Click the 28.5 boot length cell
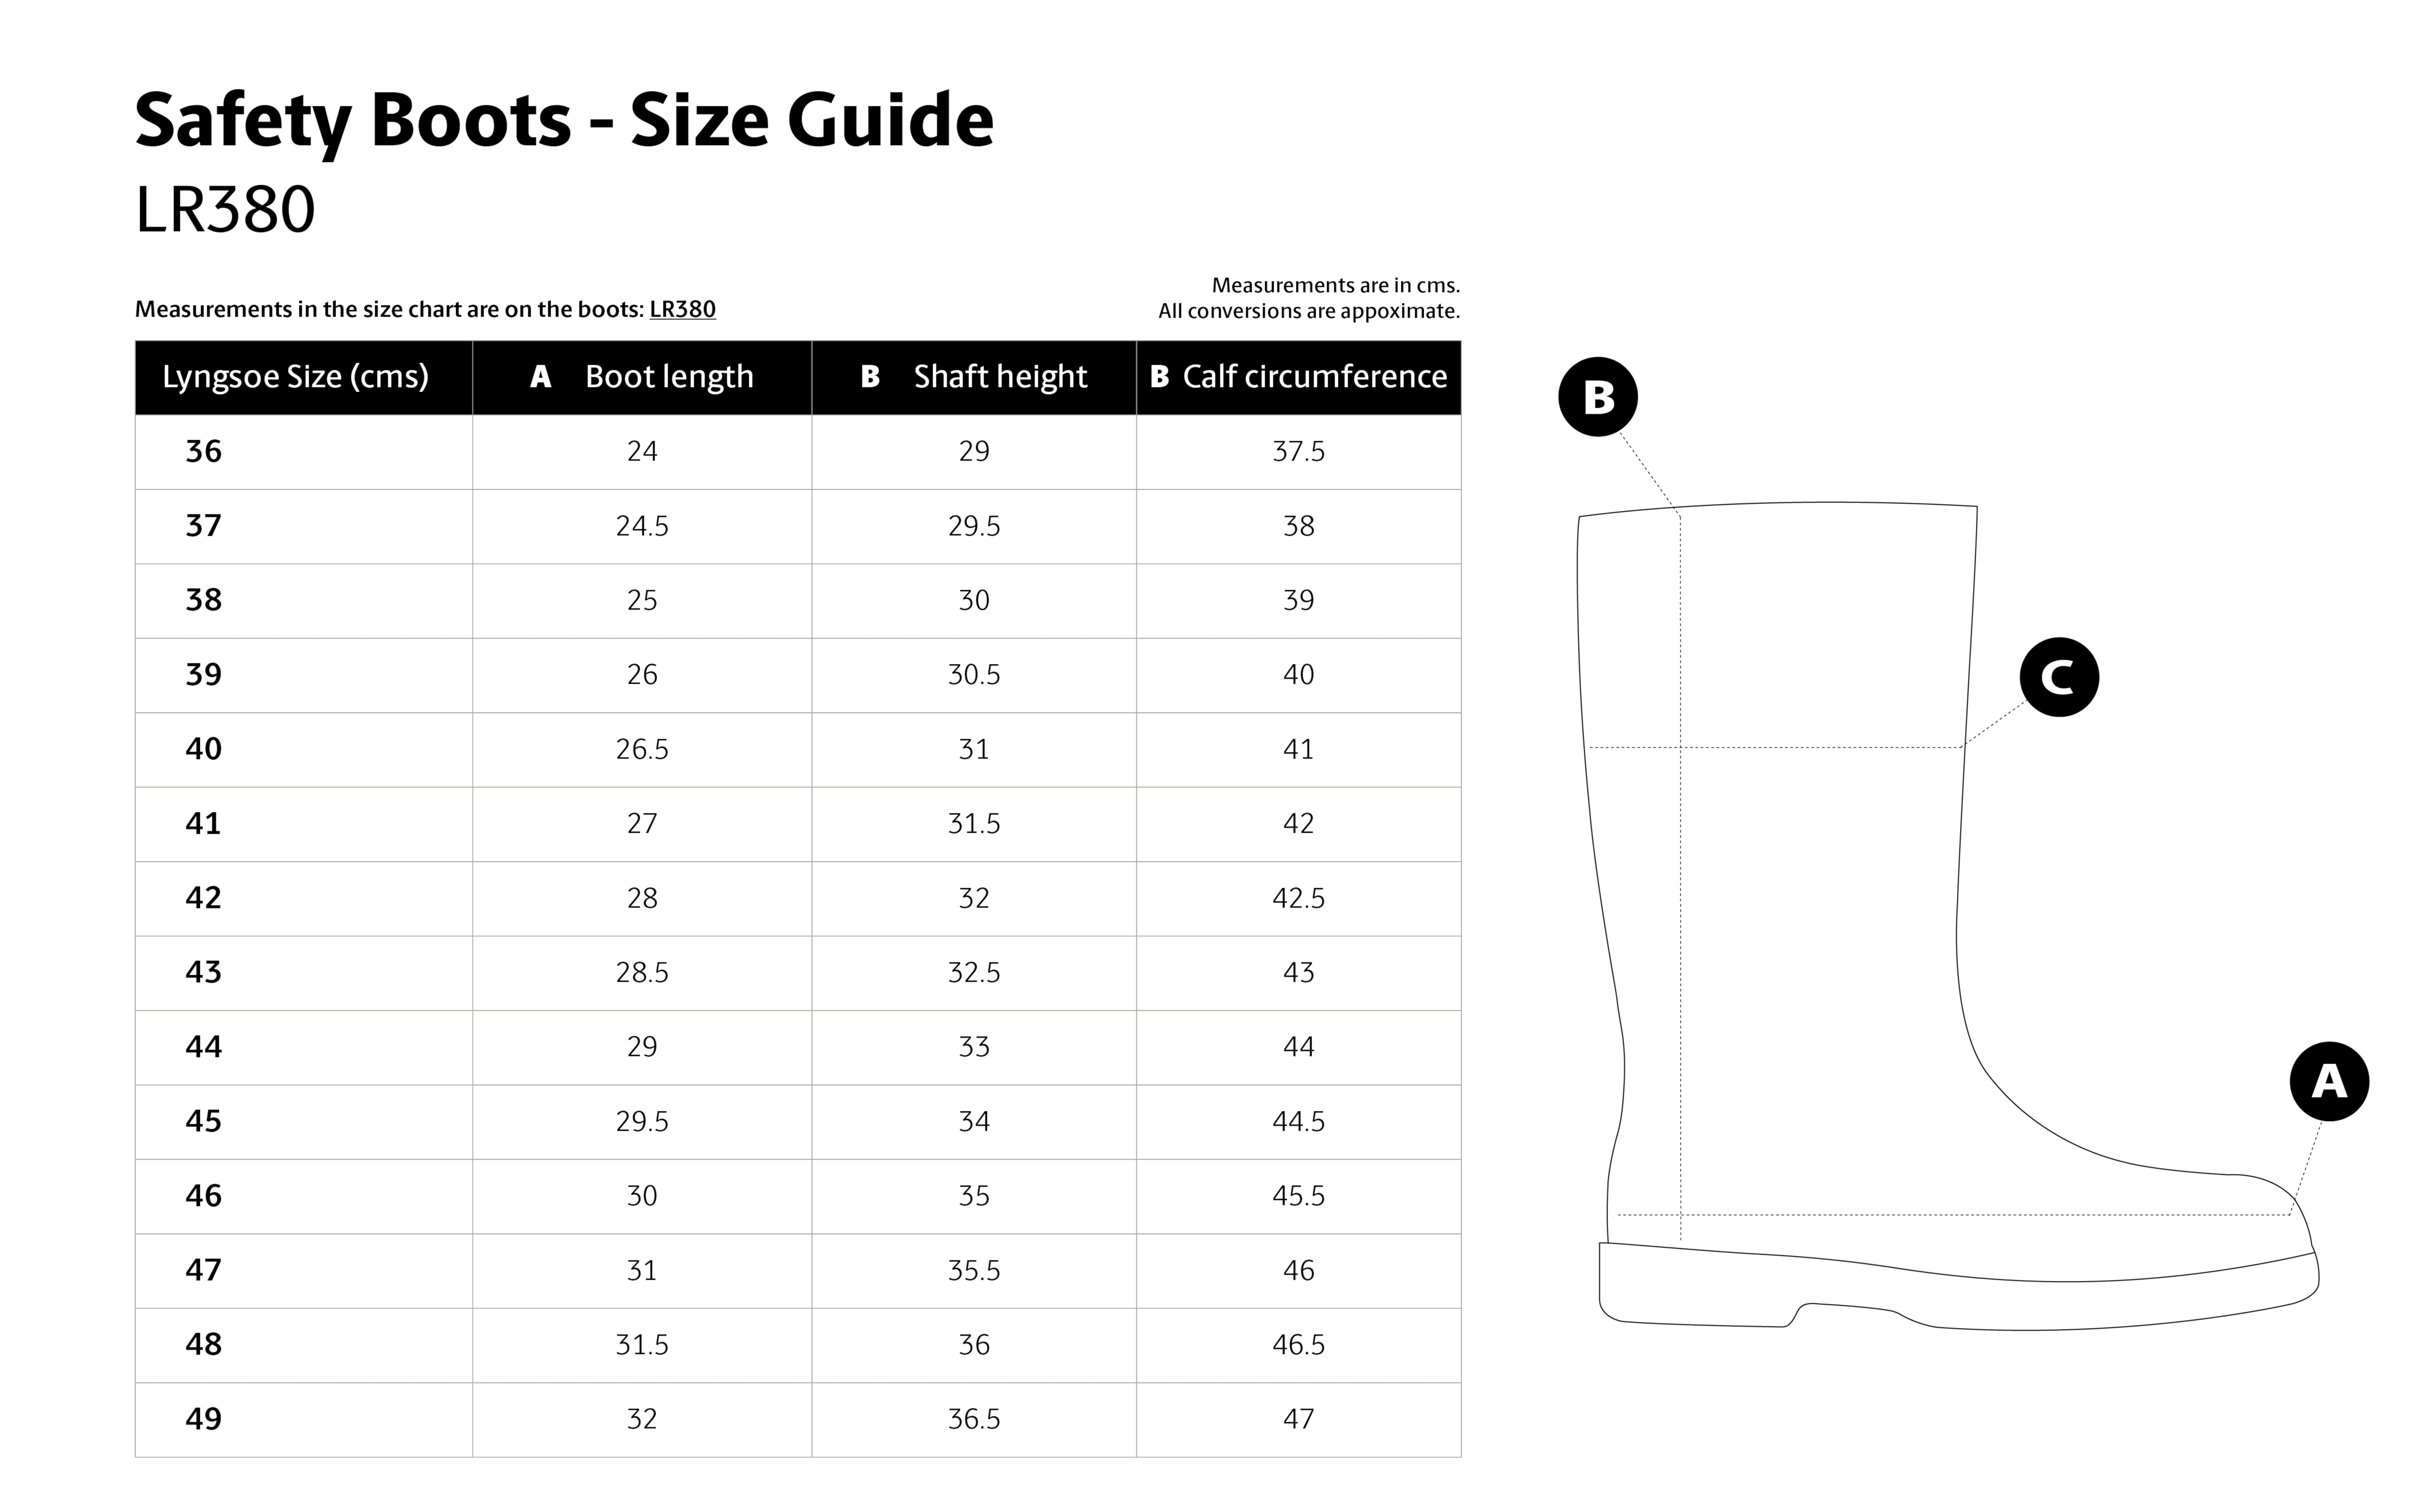Image resolution: width=2419 pixels, height=1512 pixels. click(x=642, y=972)
